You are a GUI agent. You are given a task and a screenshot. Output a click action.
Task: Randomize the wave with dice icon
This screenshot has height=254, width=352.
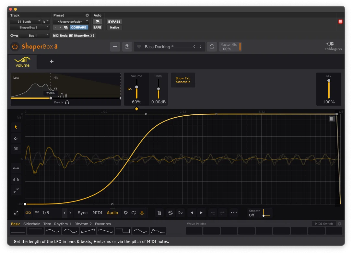[170, 213]
